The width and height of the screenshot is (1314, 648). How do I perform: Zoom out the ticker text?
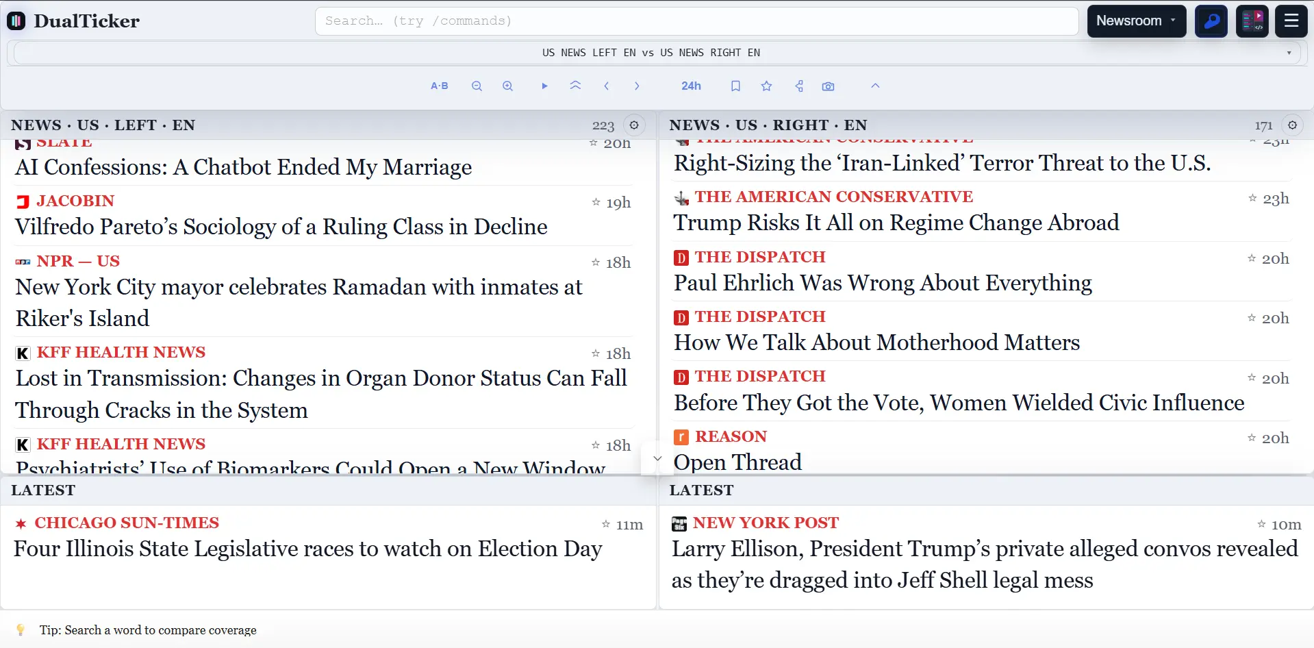tap(477, 86)
